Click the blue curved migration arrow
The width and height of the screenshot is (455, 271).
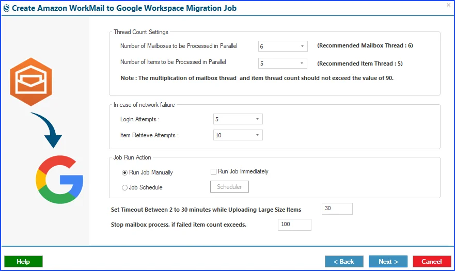[46, 130]
